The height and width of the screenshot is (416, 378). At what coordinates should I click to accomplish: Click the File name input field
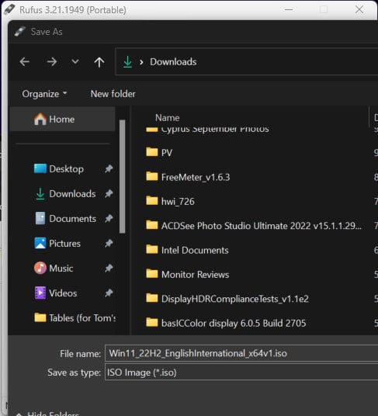coord(241,353)
